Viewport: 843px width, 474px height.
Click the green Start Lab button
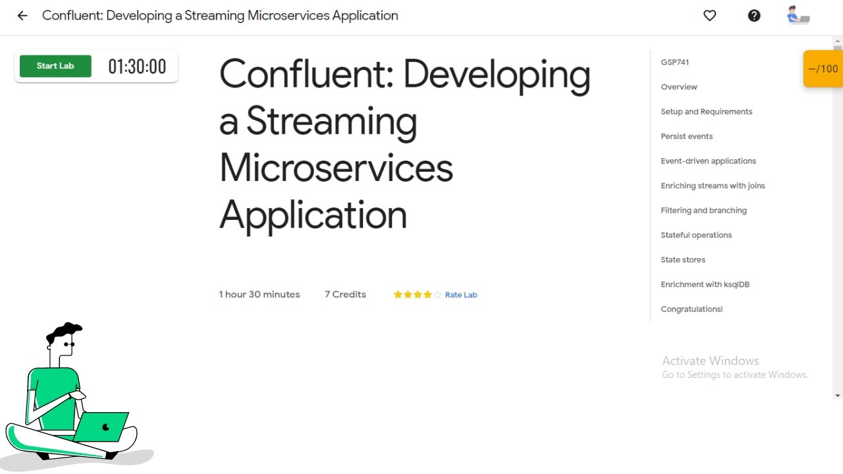pos(55,66)
